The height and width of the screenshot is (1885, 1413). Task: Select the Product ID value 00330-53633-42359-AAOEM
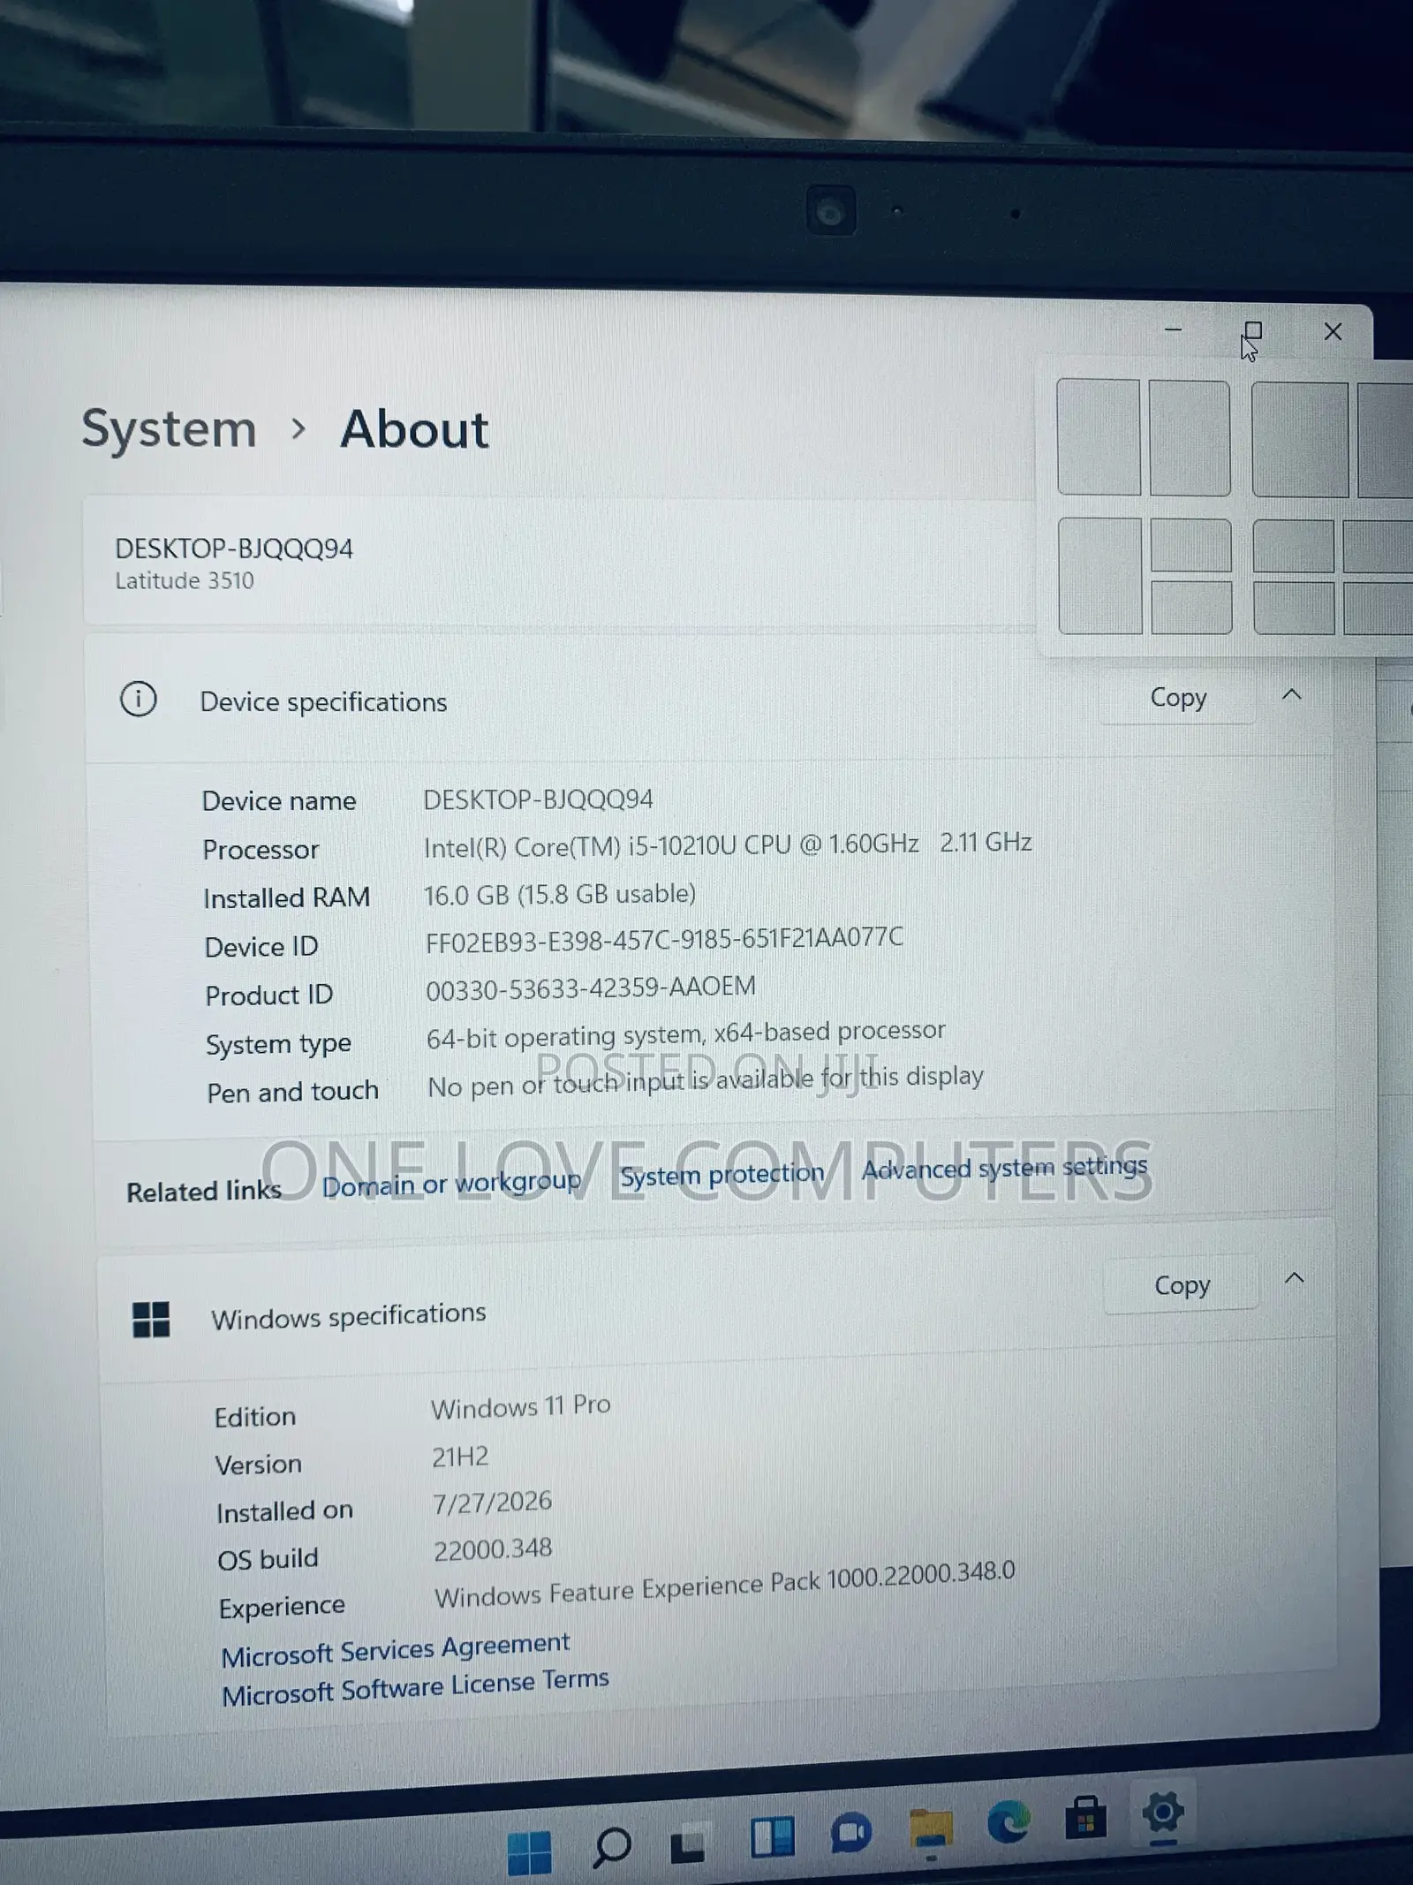(591, 988)
